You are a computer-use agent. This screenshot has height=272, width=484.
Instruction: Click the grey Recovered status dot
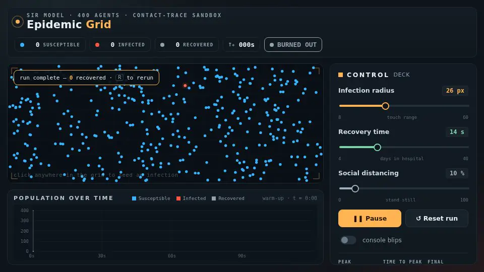click(162, 45)
